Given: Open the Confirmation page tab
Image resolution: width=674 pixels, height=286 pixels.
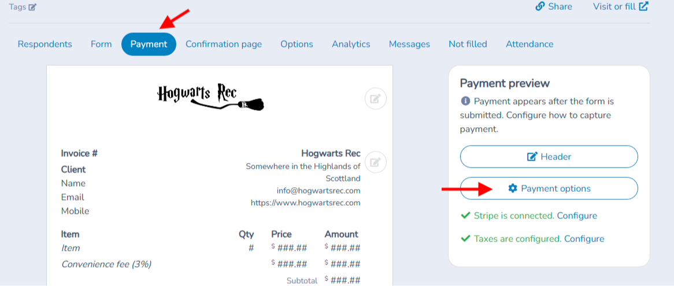Looking at the screenshot, I should pyautogui.click(x=224, y=44).
